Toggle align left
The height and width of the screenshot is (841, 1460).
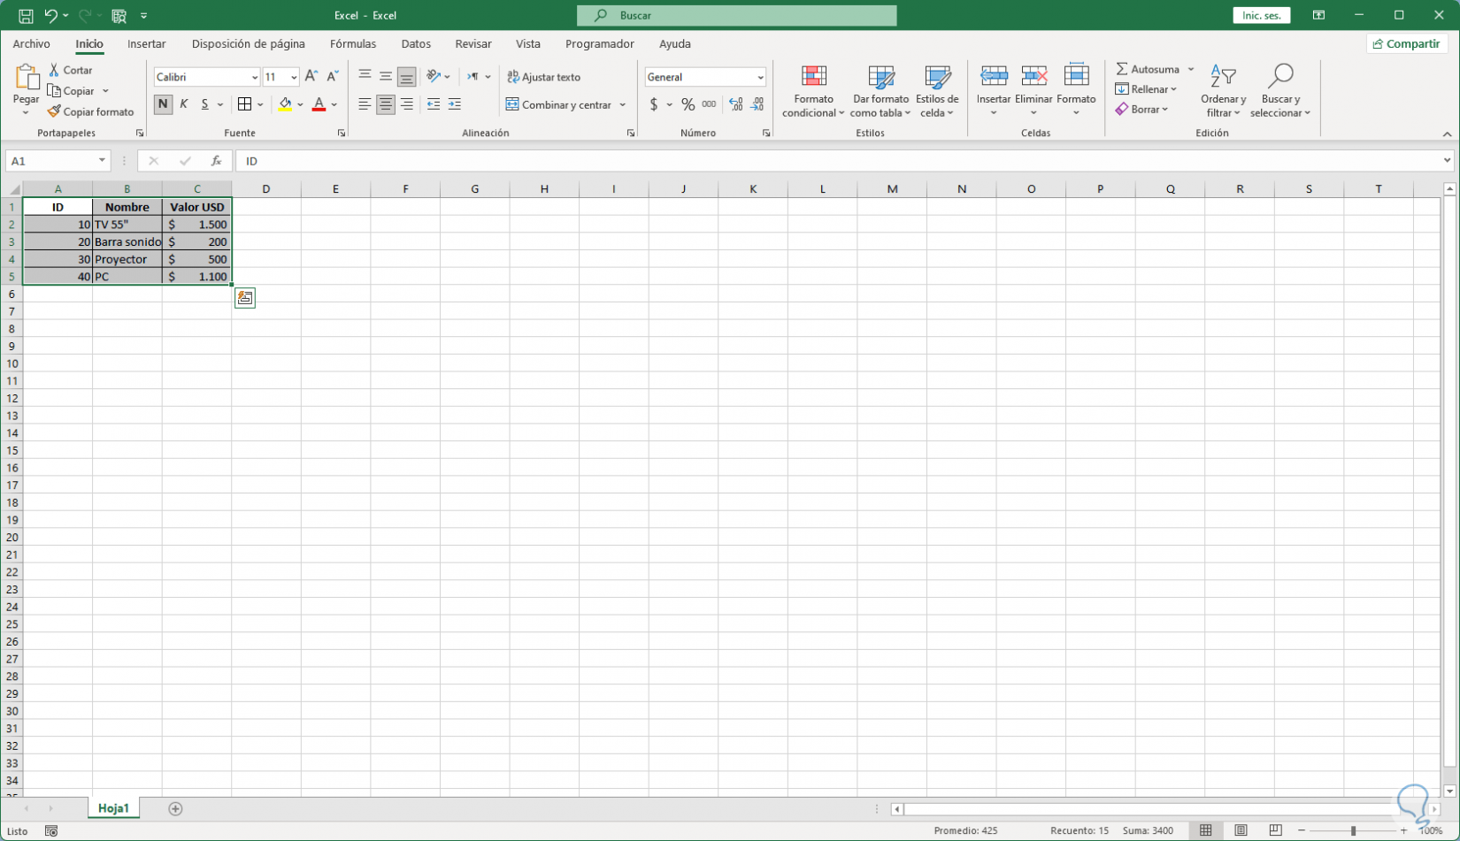click(365, 104)
